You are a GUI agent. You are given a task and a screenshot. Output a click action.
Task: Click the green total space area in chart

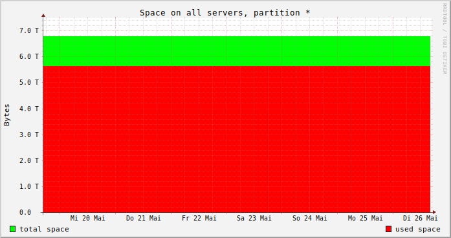(237, 51)
